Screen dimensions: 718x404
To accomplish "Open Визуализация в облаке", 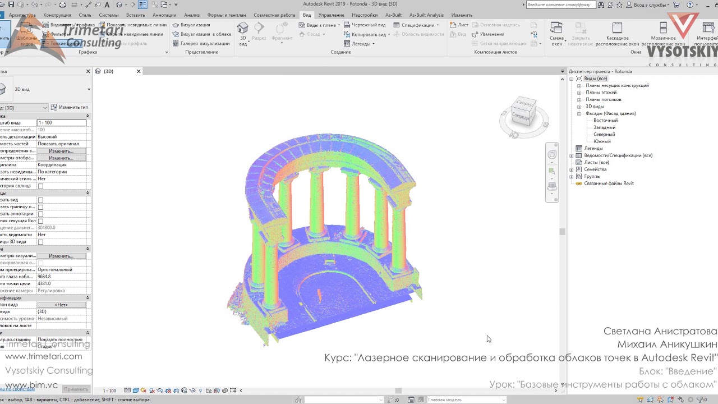I will point(202,34).
